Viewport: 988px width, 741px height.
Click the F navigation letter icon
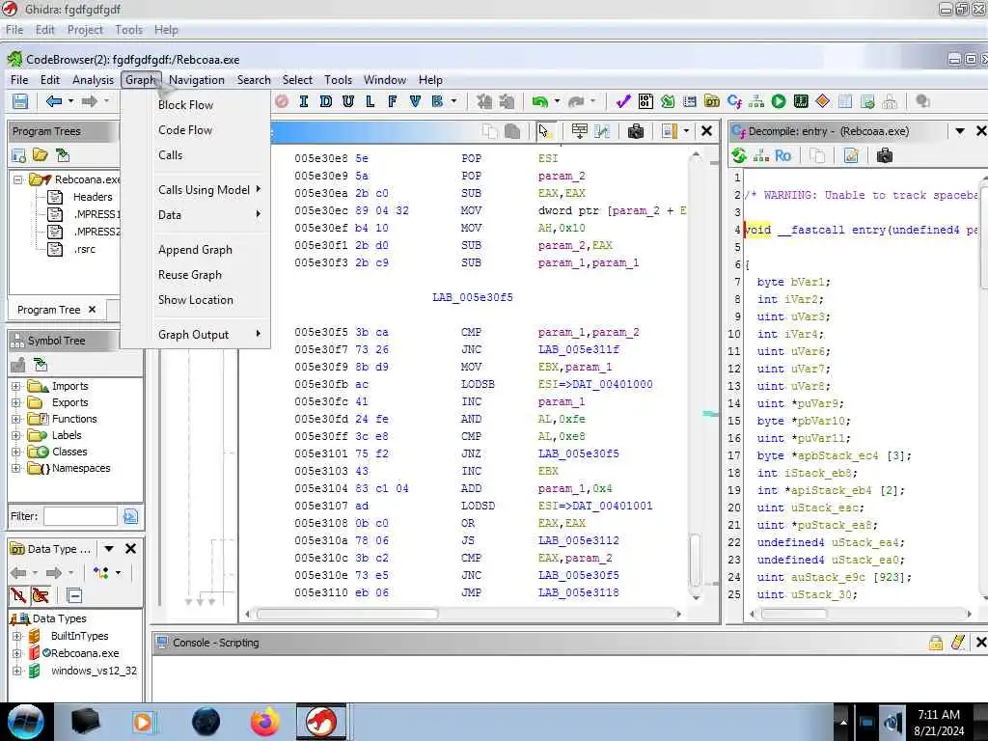click(x=393, y=101)
